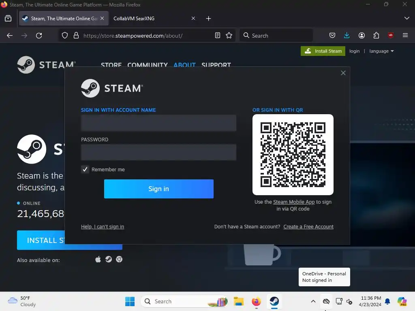The width and height of the screenshot is (415, 311).
Task: Open the clock showing 11:36 PM
Action: pos(370,301)
